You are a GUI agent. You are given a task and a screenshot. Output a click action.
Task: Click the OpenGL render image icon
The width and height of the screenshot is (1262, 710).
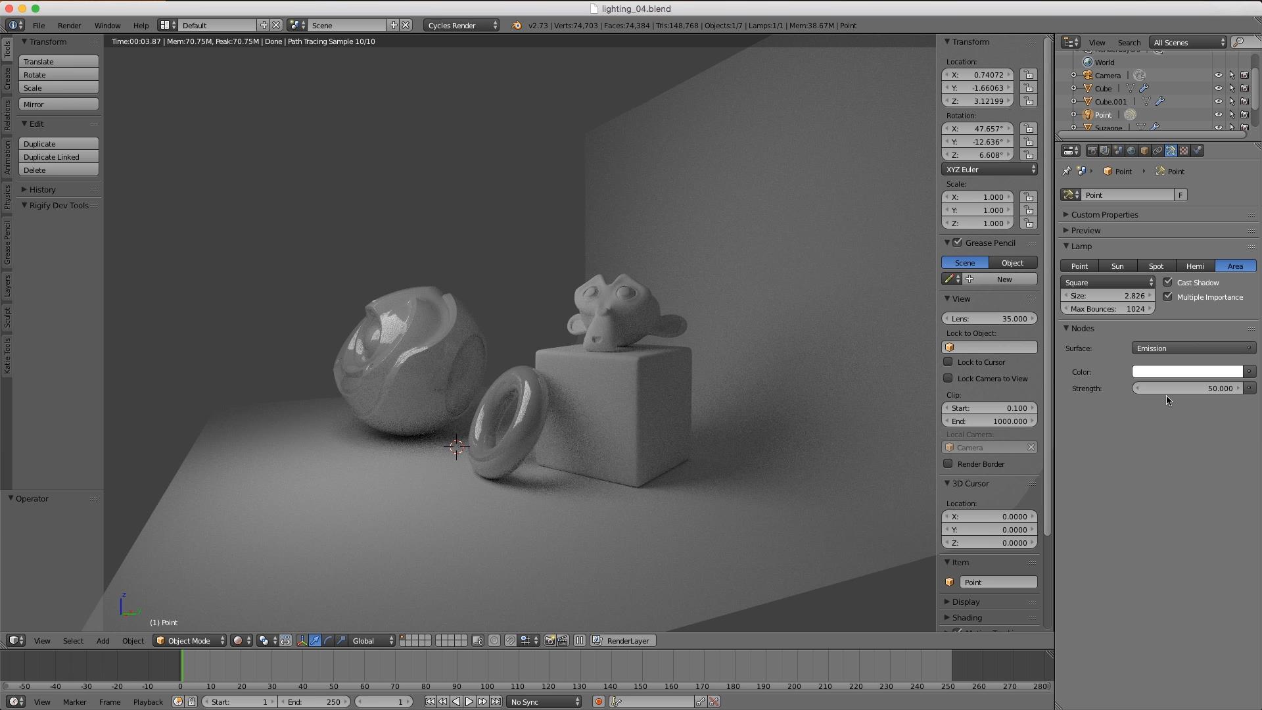tap(549, 640)
